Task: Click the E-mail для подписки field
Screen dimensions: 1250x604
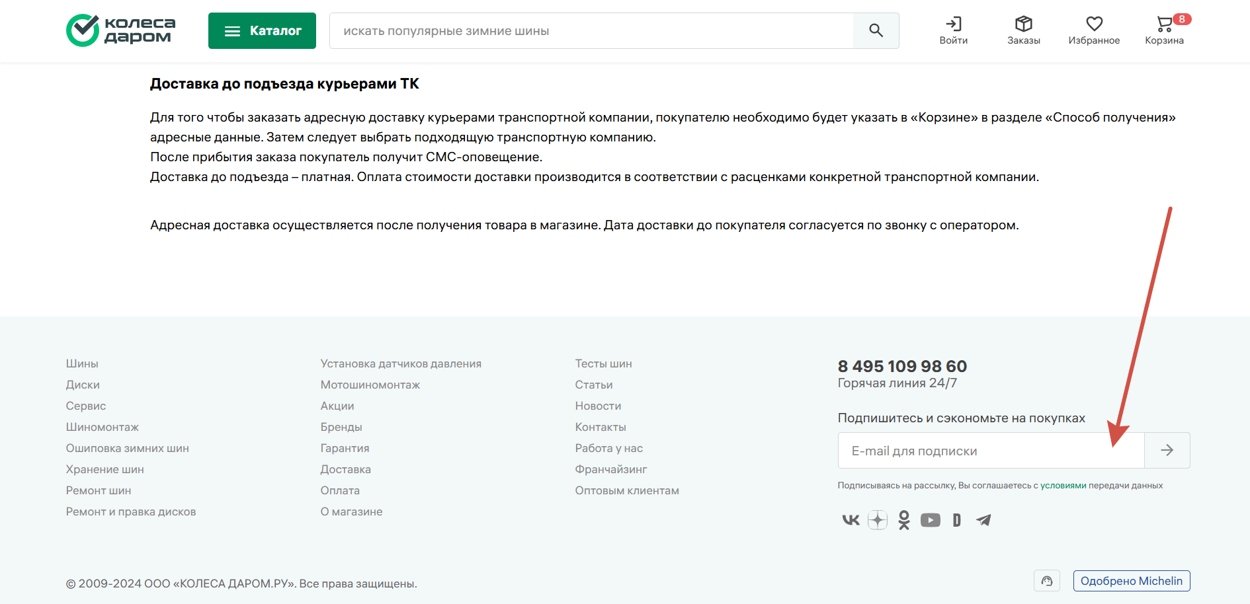Action: coord(991,450)
